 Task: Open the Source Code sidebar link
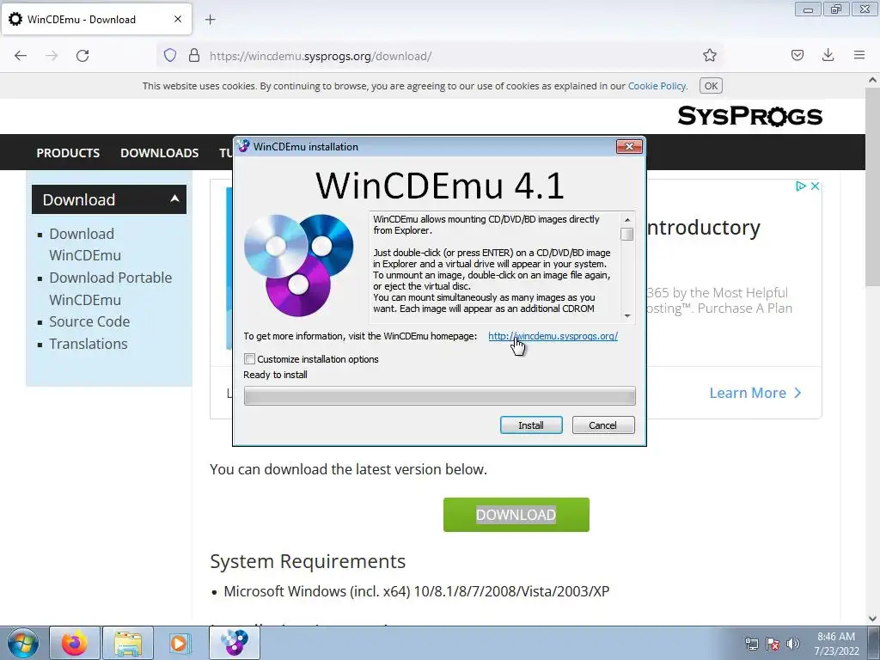[x=89, y=321]
